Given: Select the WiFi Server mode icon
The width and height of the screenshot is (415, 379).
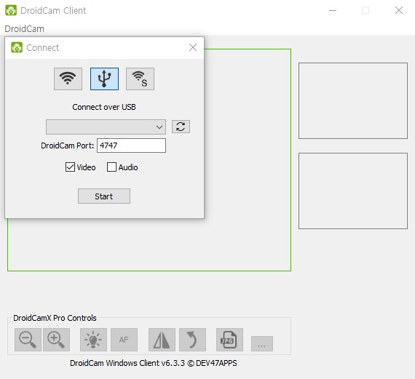Looking at the screenshot, I should [x=140, y=79].
